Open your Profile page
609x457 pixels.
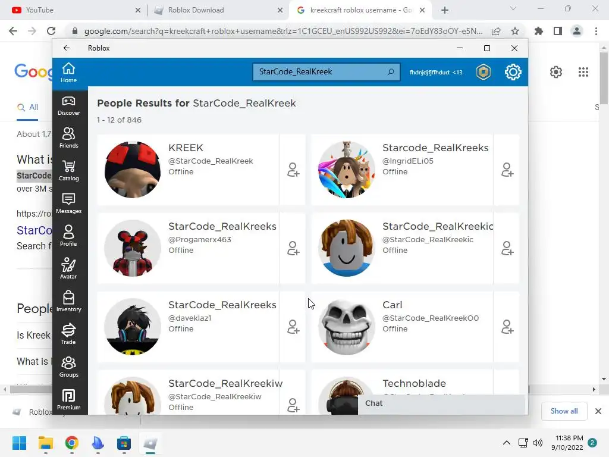[x=68, y=236]
